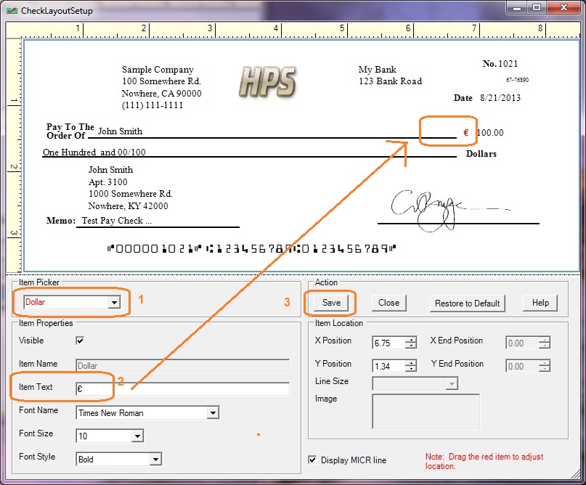Disable the Display MICR line checkbox
586x485 pixels.
click(313, 460)
